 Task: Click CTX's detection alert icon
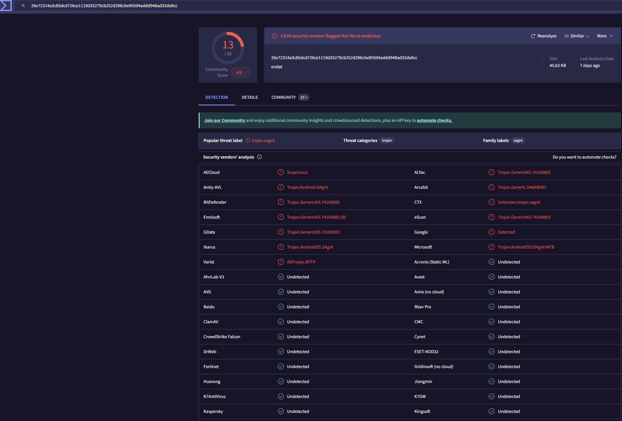tap(492, 202)
